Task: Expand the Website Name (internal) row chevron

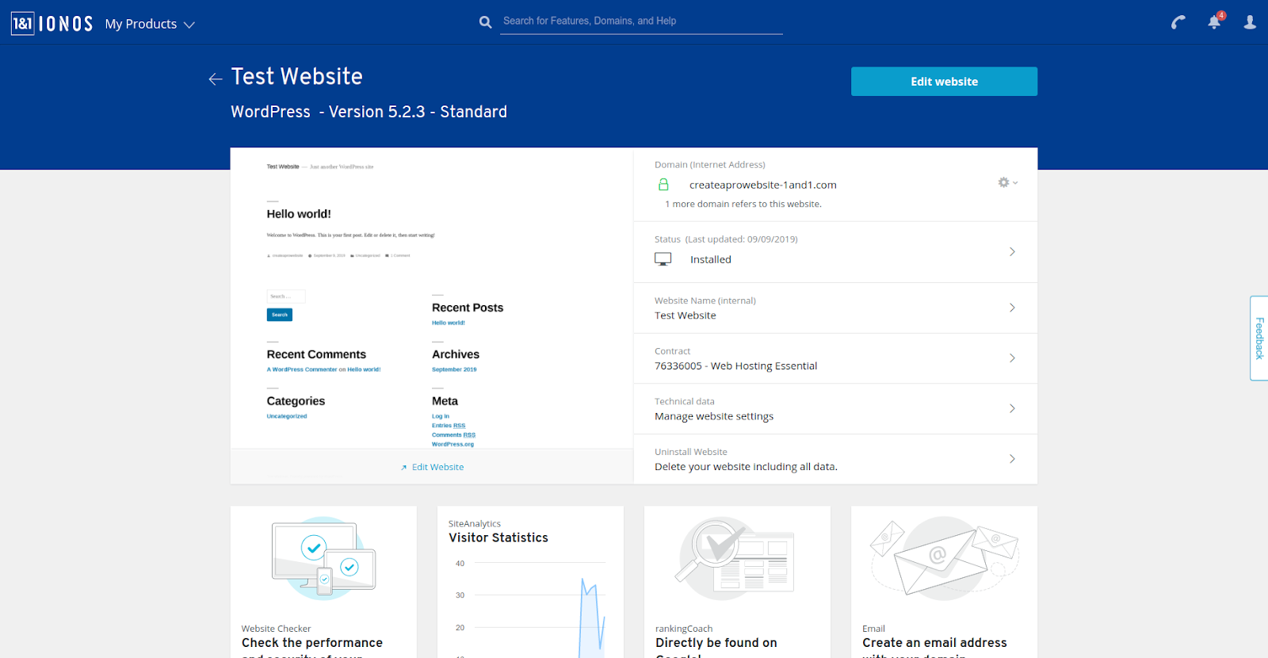Action: (1012, 308)
